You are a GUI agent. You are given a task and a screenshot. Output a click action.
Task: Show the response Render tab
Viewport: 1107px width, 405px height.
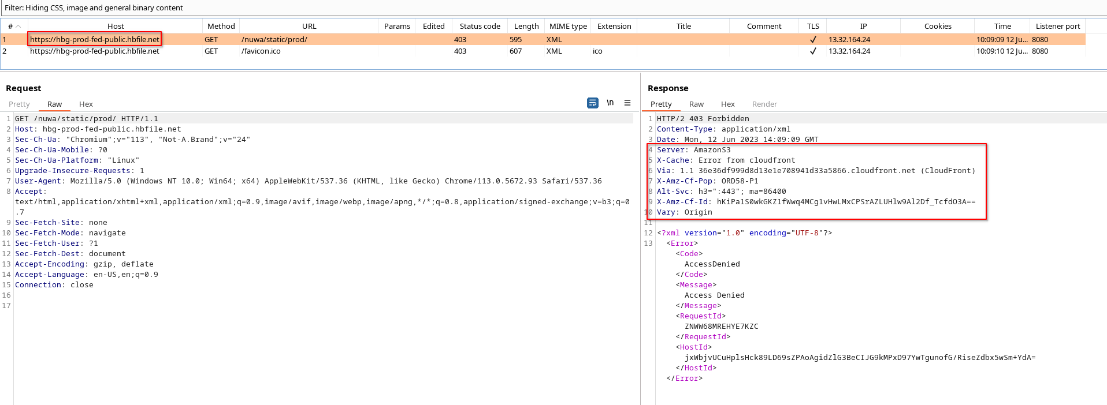[764, 104]
